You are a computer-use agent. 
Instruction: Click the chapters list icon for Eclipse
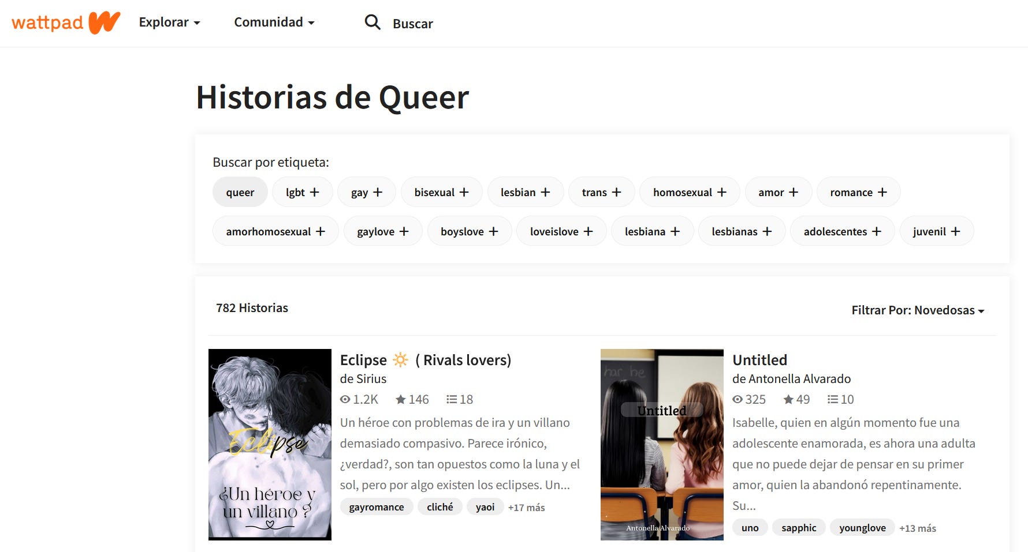pos(452,399)
